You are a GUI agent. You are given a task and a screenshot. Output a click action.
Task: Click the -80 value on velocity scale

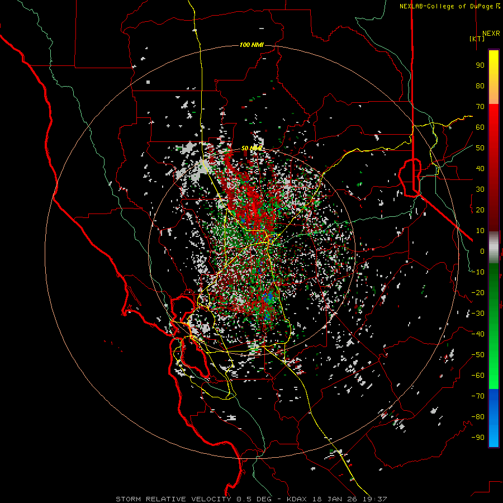click(478, 417)
